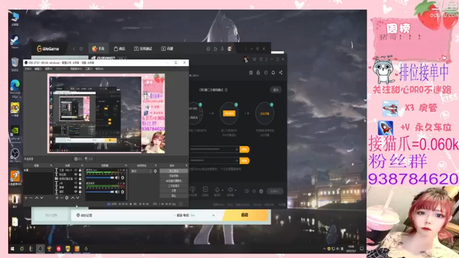Viewport: 459px width, 258px height.
Task: Adjust the first OBS mixer volume slider
Action: [100, 178]
